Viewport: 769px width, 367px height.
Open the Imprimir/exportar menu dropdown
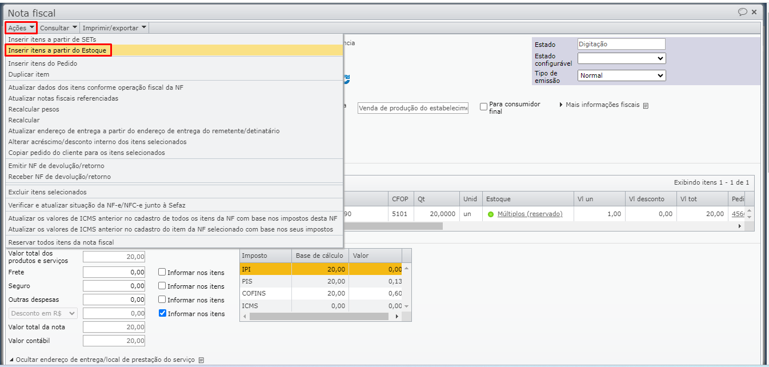114,27
